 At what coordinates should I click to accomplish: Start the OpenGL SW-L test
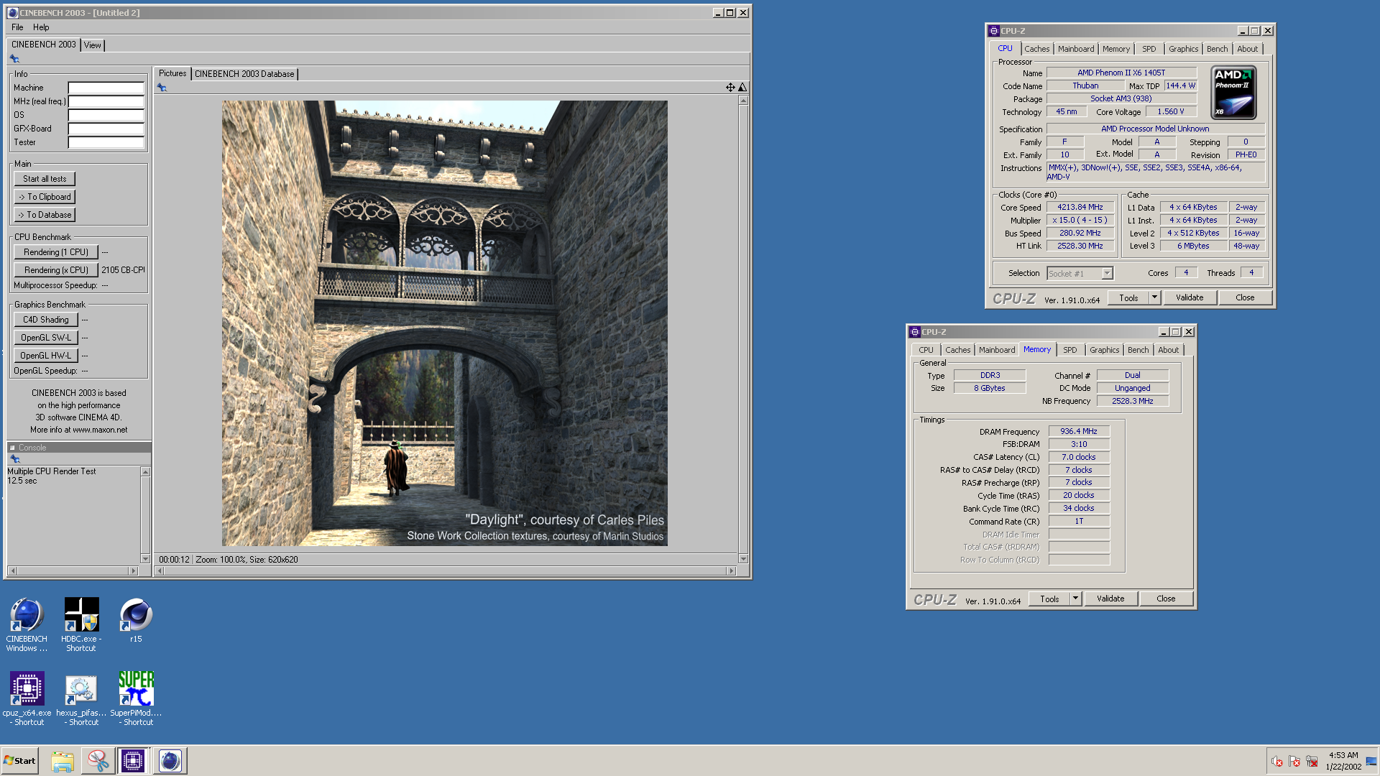[x=46, y=338]
